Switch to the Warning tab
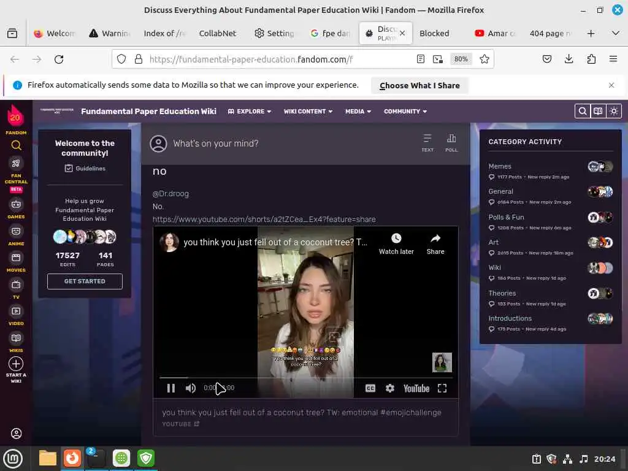Image resolution: width=628 pixels, height=471 pixels. click(x=110, y=33)
